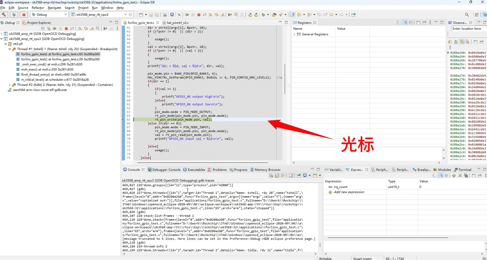The width and height of the screenshot is (487, 260).
Task: Click the Enter location here field
Action: 469,29
